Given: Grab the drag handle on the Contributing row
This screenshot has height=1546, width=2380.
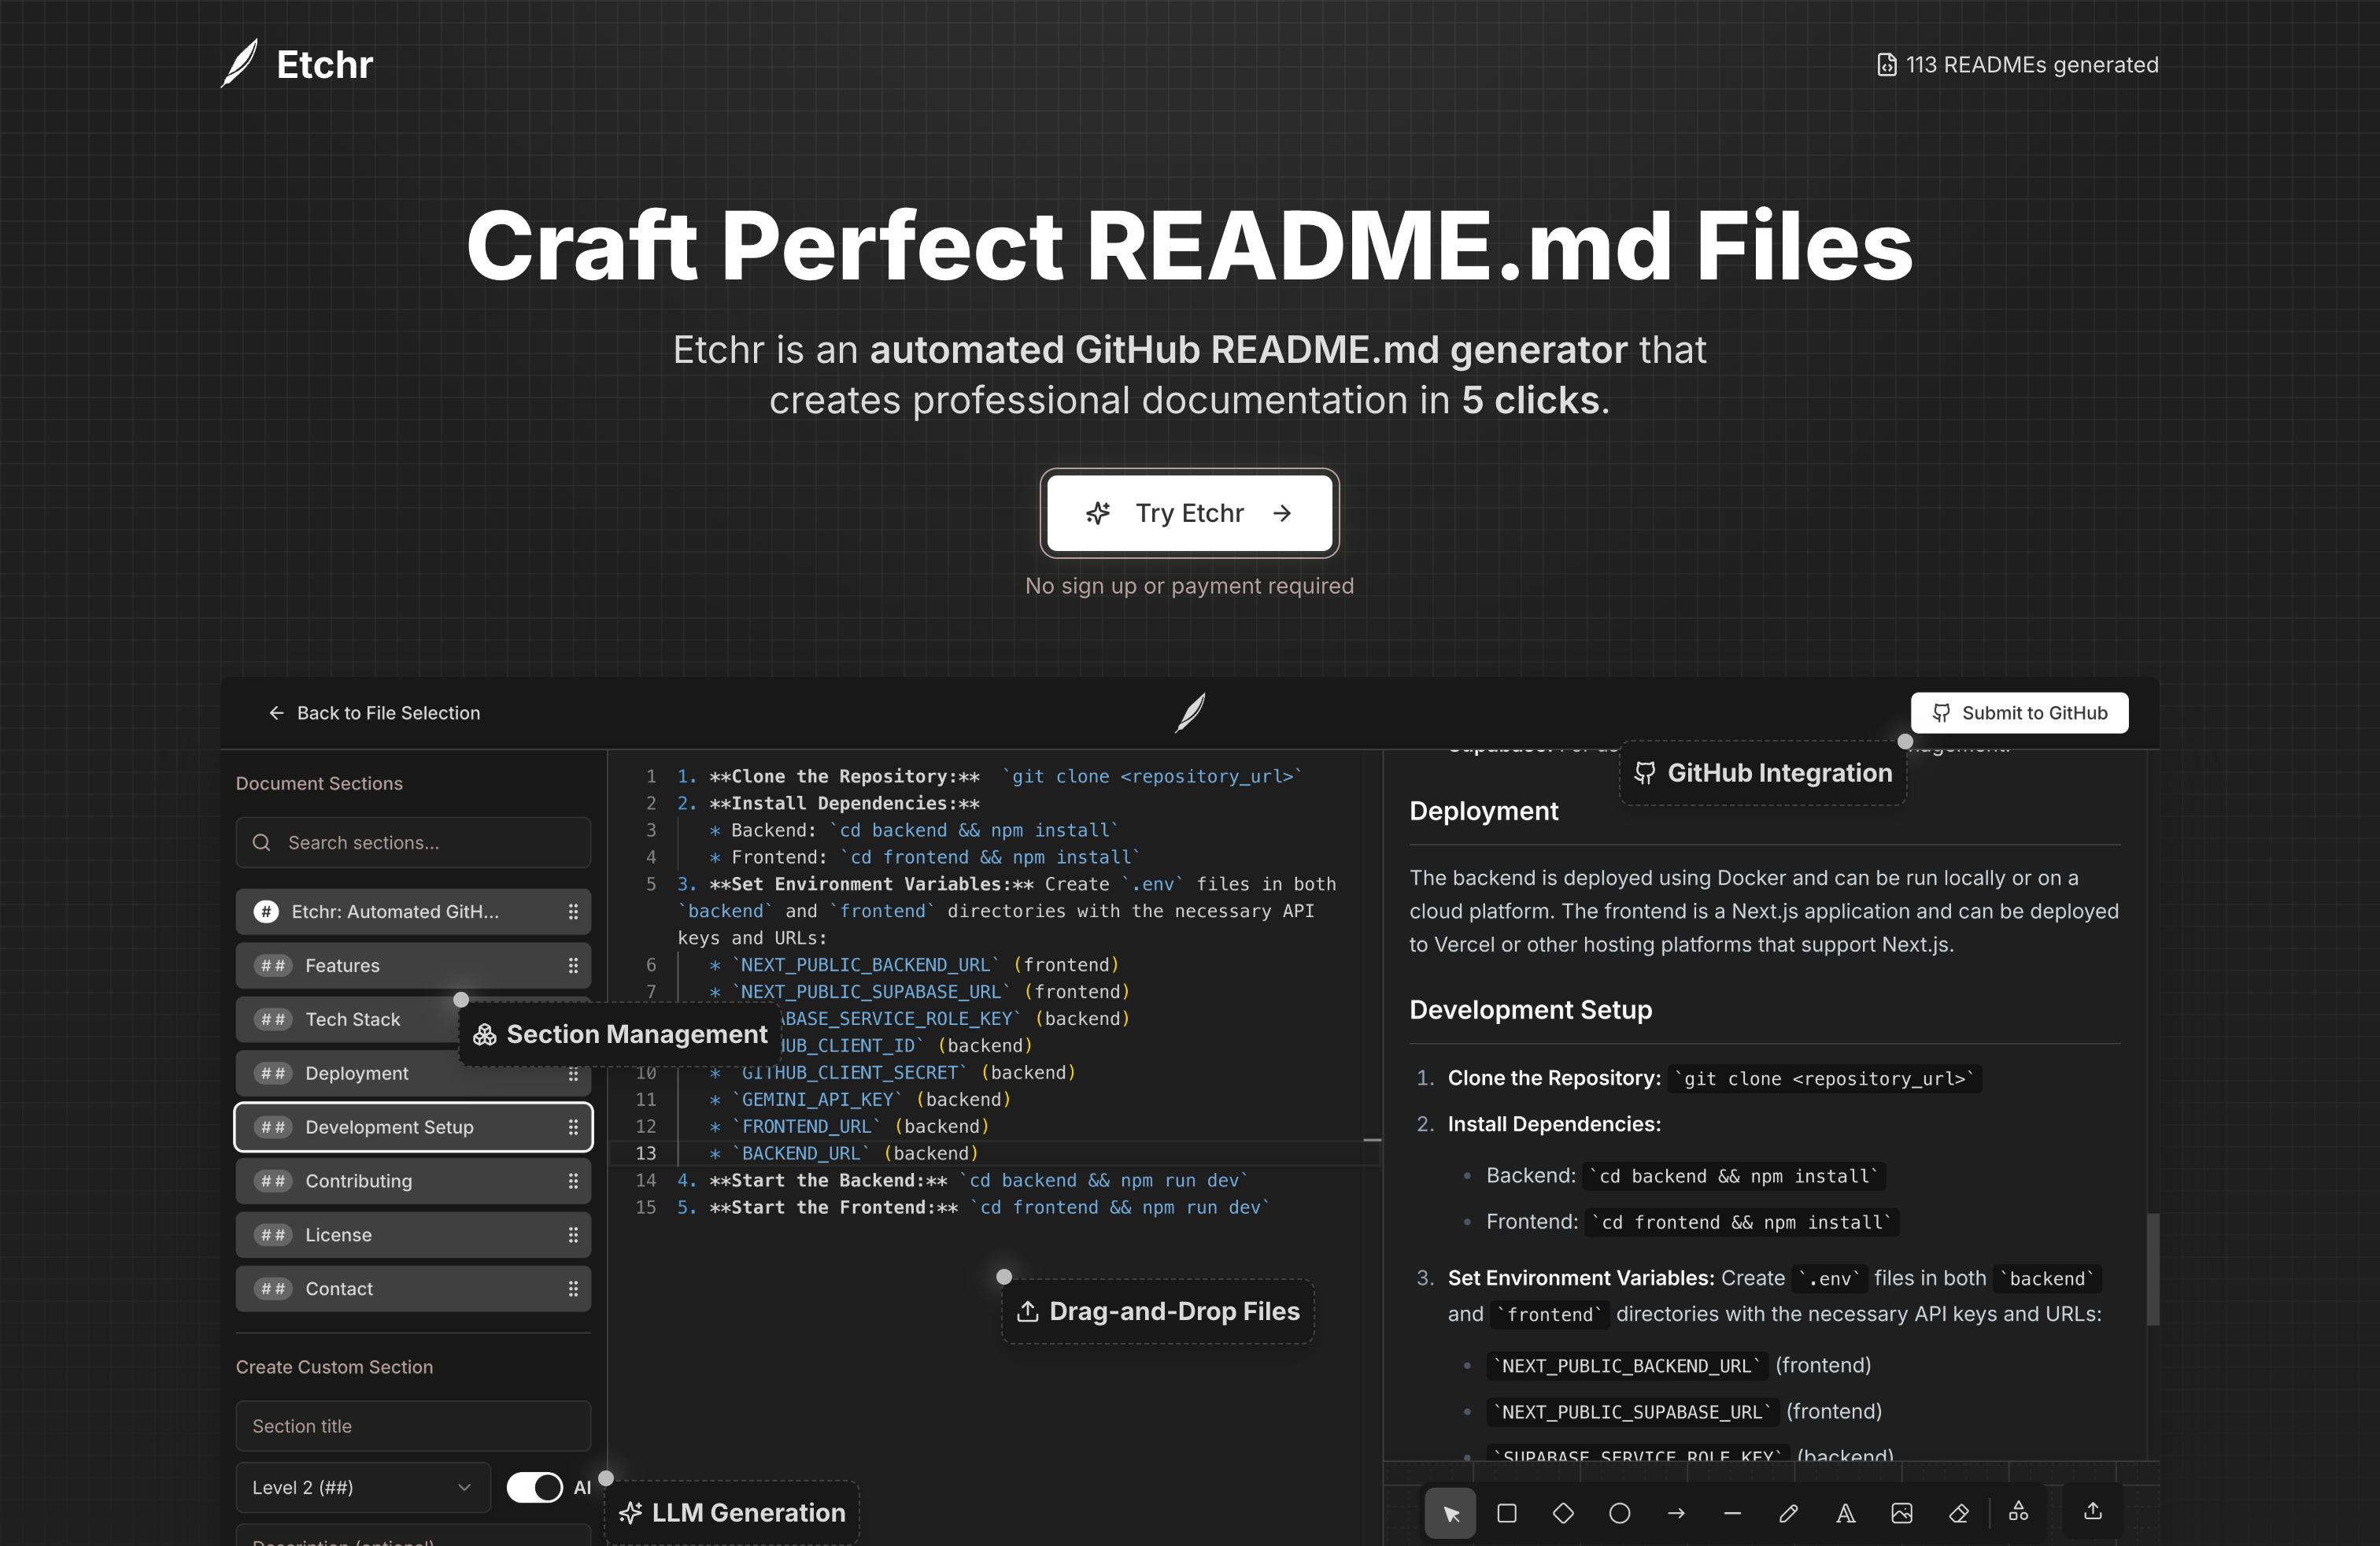Looking at the screenshot, I should [573, 1181].
